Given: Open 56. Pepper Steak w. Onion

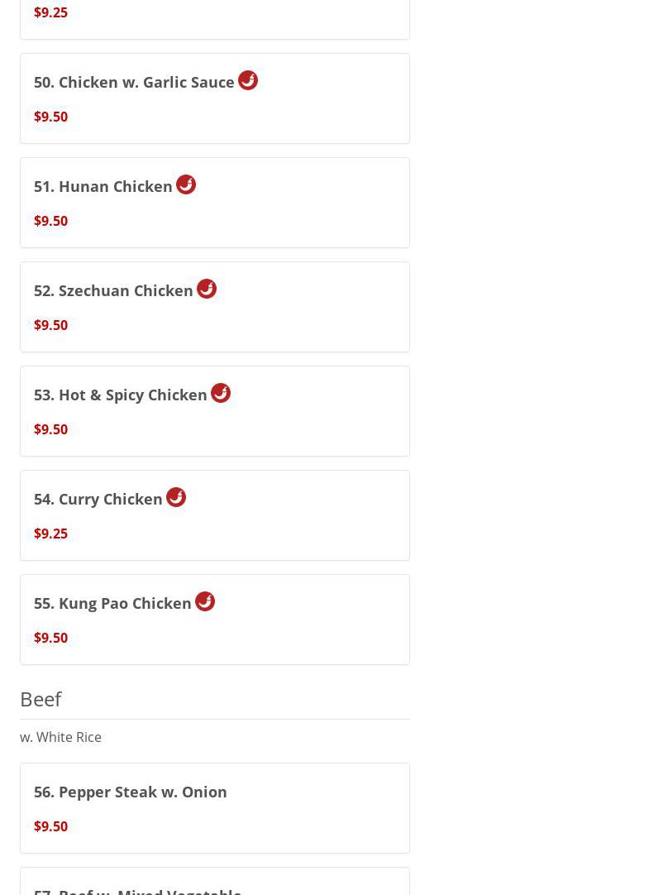Looking at the screenshot, I should tap(131, 792).
